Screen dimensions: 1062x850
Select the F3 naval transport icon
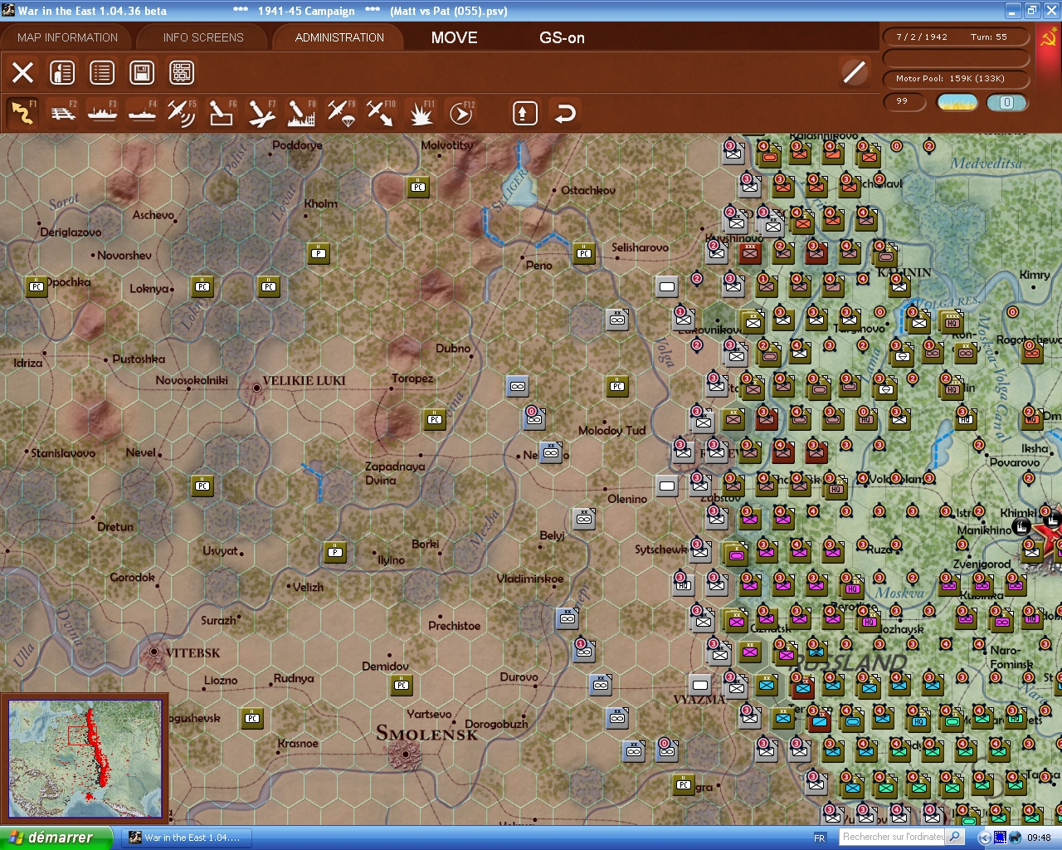102,113
